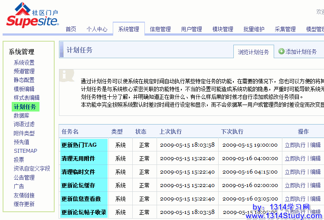This screenshot has width=324, height=220.
Task: Click the 清理临时文件 task name
Action: coord(78,172)
